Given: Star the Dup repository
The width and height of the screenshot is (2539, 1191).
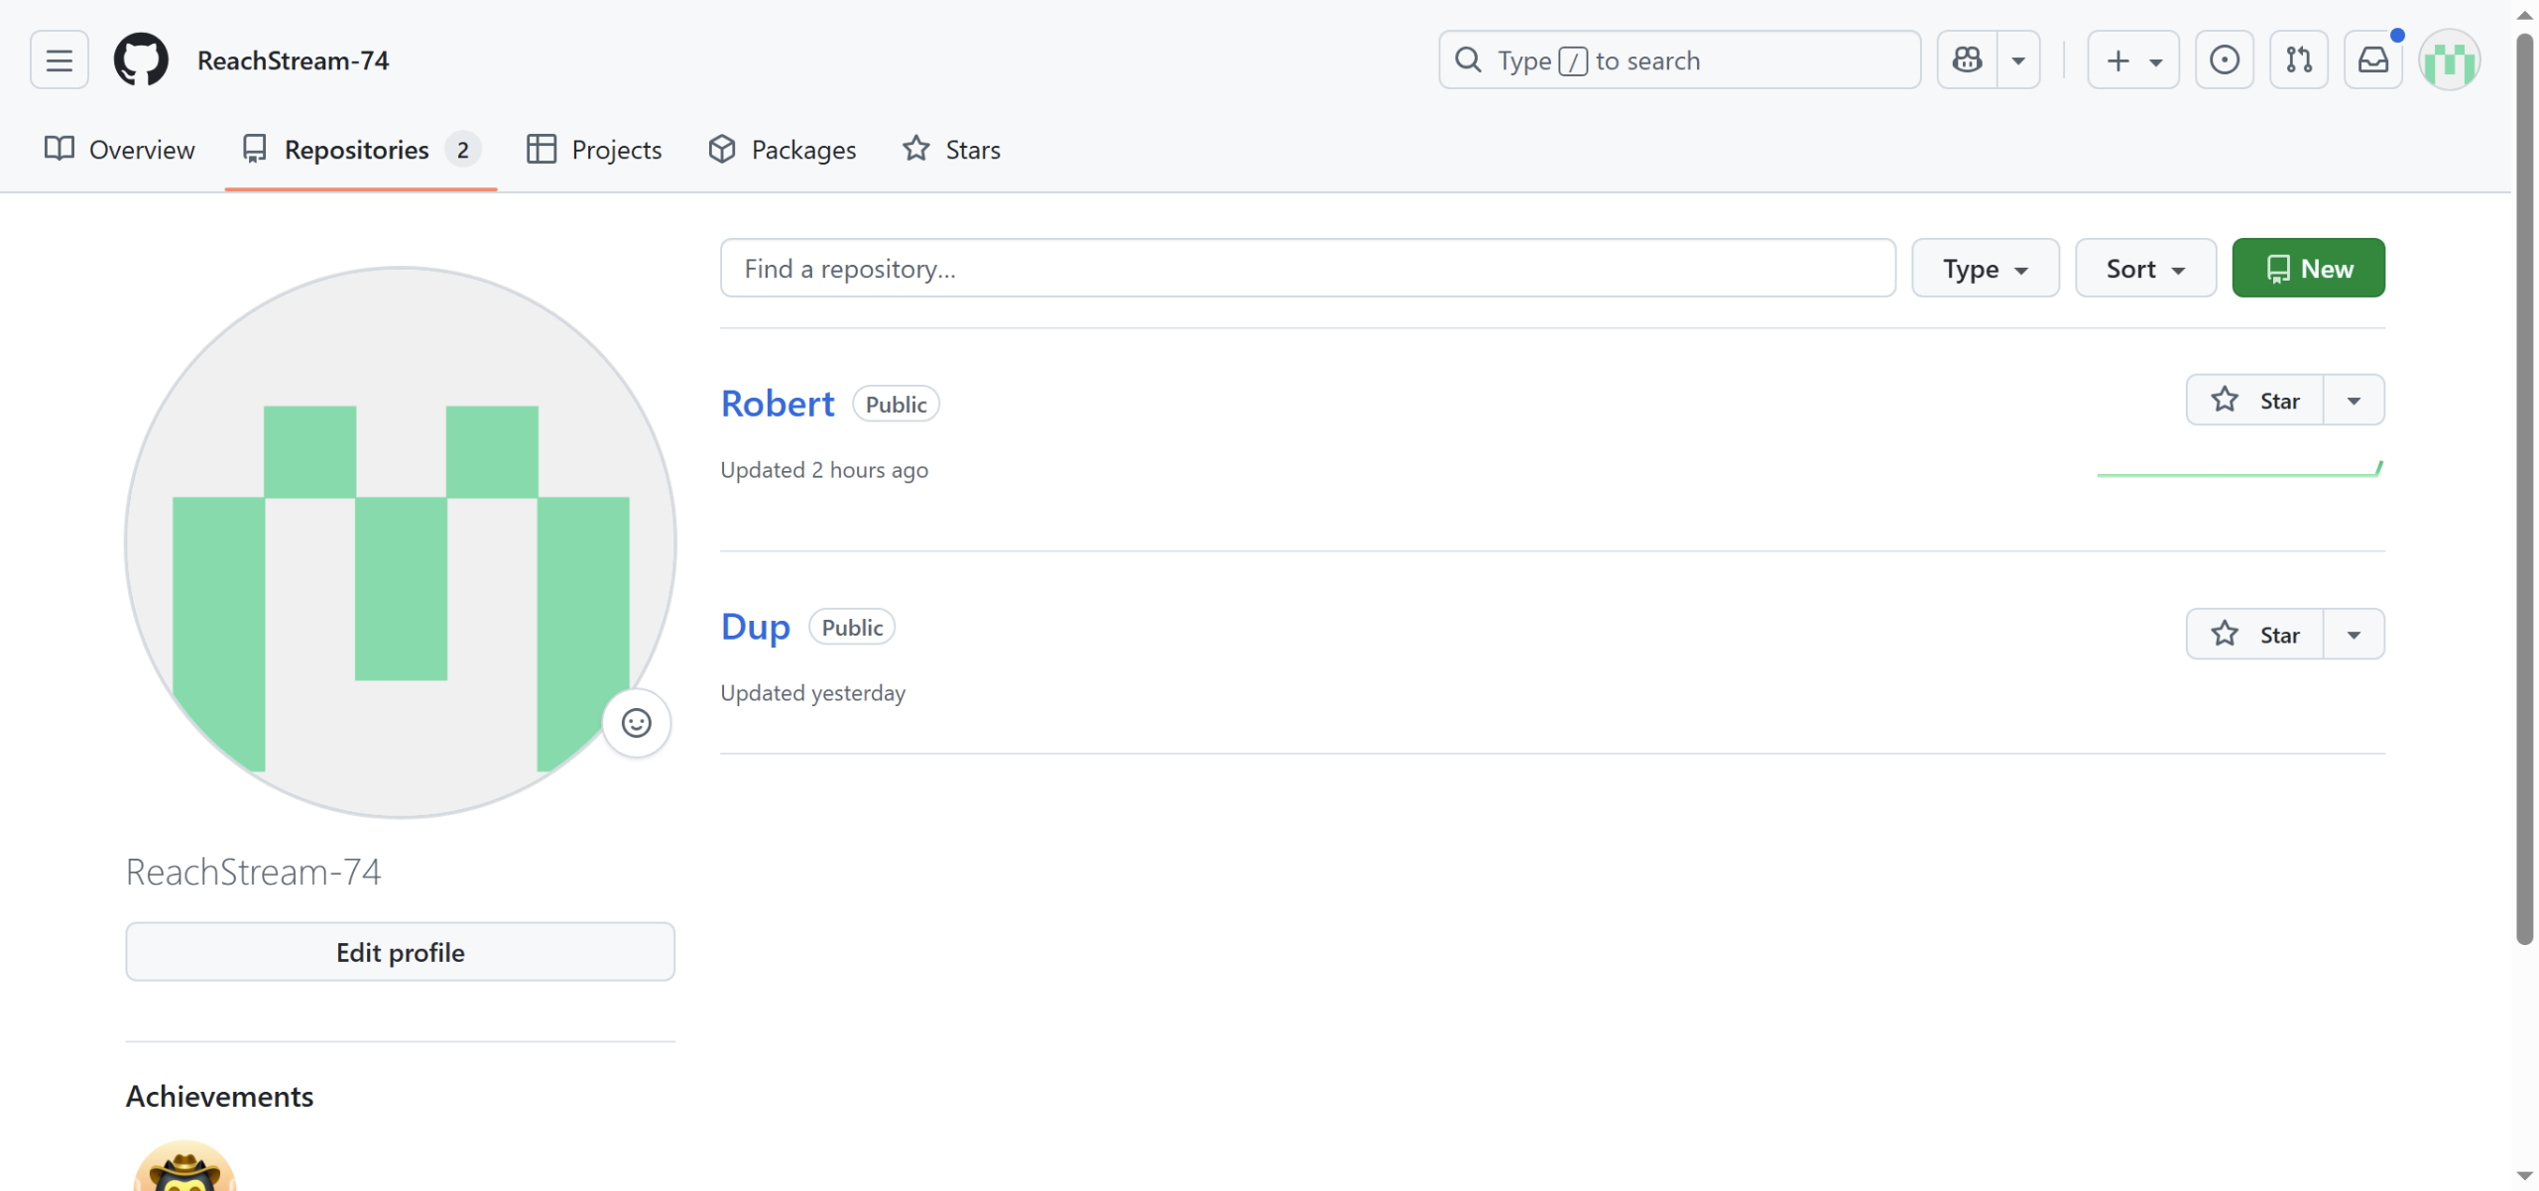Looking at the screenshot, I should [2254, 635].
